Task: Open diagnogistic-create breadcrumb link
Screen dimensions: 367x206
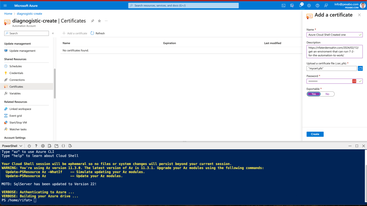Action: pos(29,14)
